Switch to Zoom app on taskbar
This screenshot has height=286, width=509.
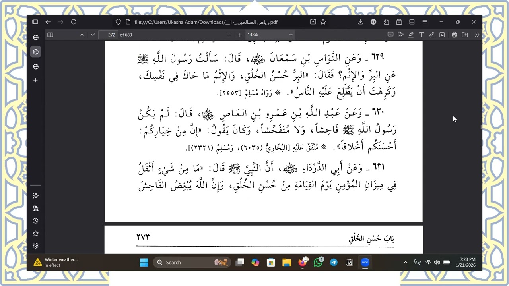(x=365, y=262)
